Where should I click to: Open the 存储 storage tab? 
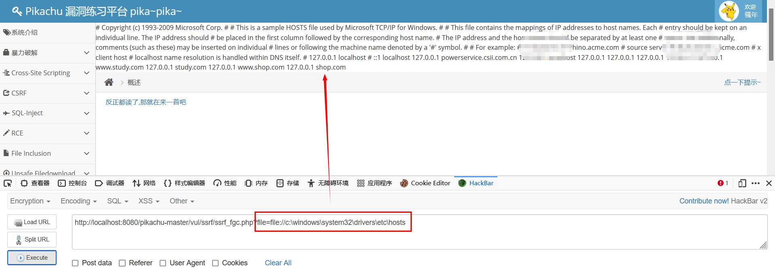click(x=288, y=183)
